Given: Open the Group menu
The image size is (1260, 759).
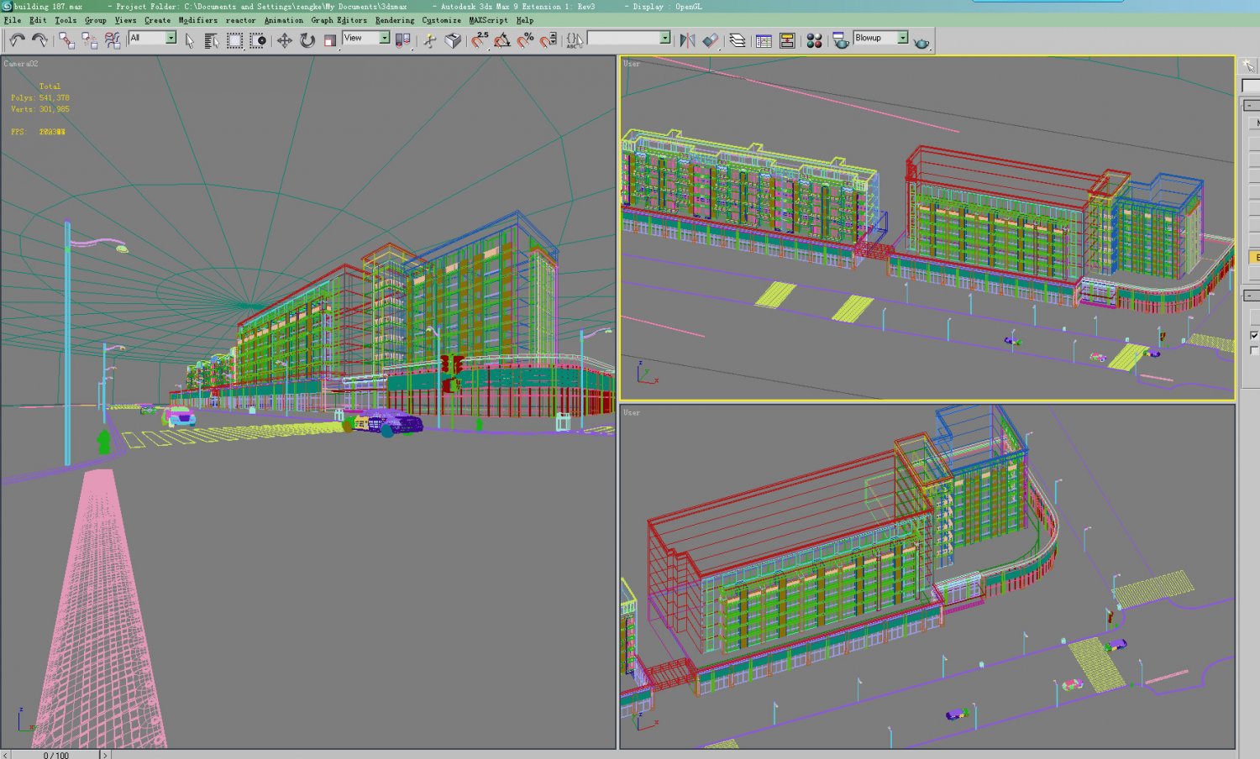Looking at the screenshot, I should 95,20.
